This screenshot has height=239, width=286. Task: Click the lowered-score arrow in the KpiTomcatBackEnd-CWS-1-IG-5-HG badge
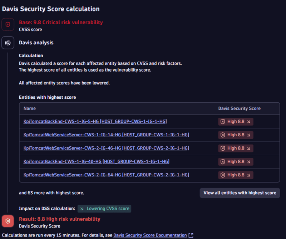point(249,121)
